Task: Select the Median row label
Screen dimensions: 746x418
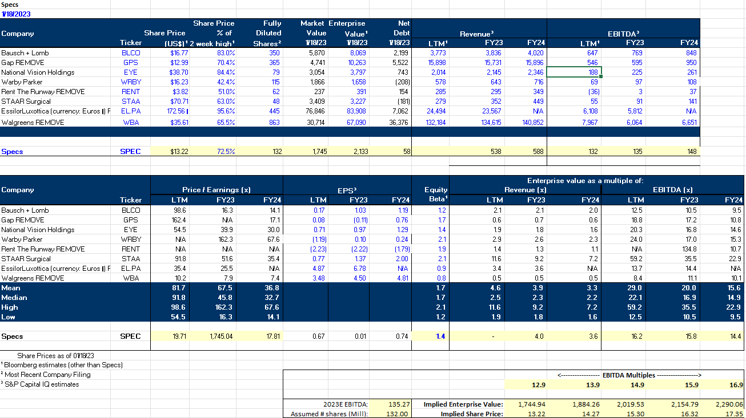Action: pyautogui.click(x=14, y=298)
